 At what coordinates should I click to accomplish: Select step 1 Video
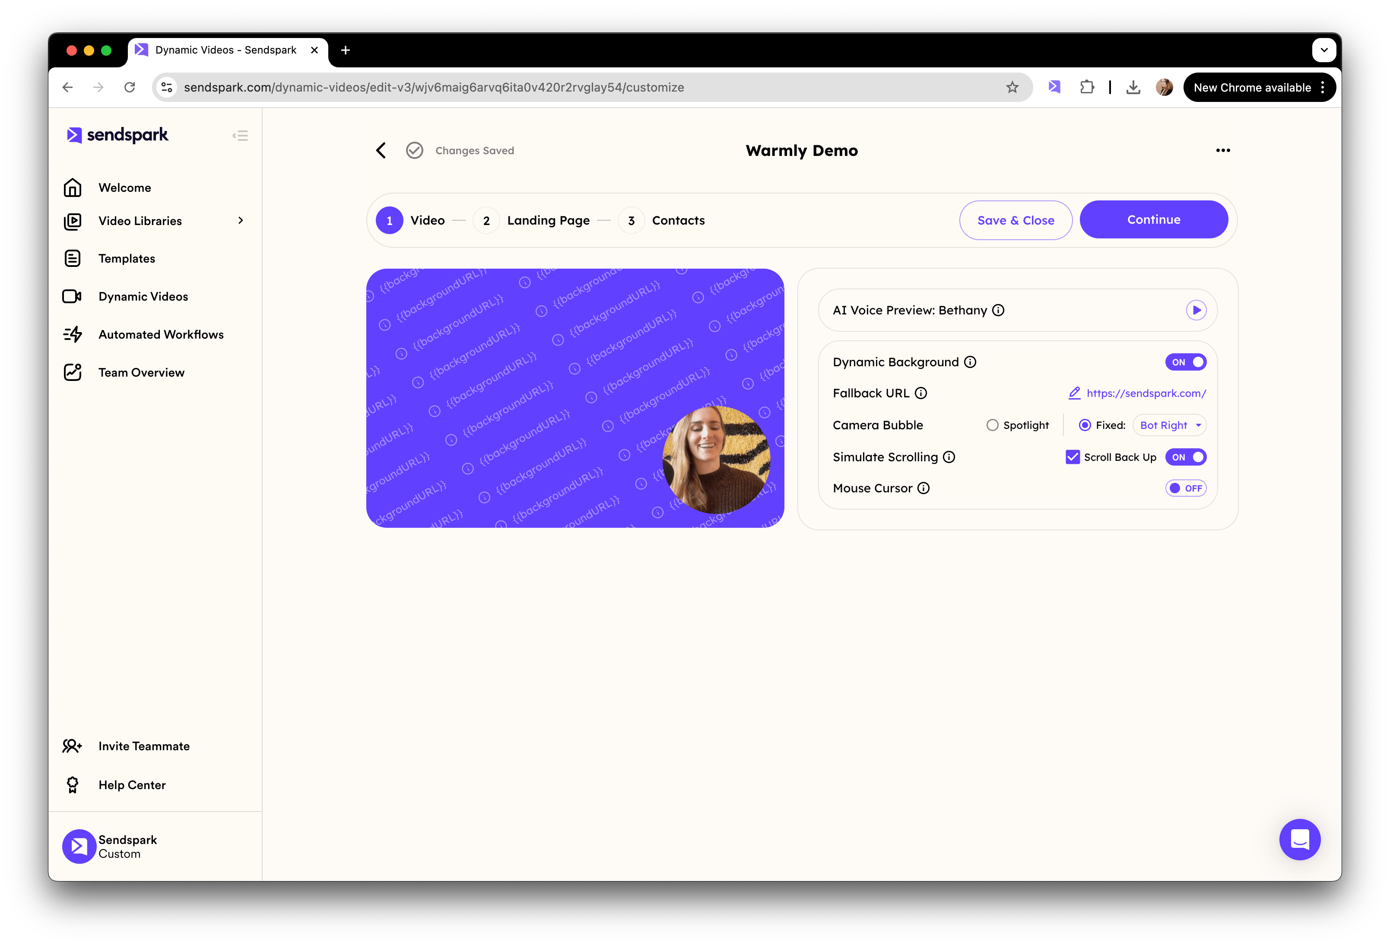pyautogui.click(x=410, y=220)
